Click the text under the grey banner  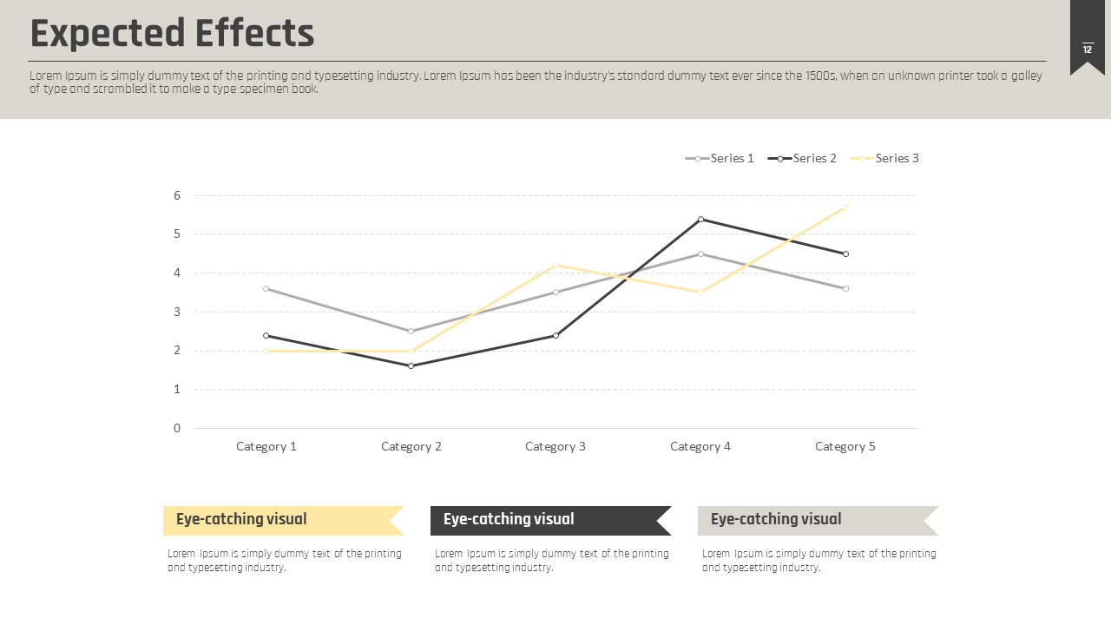click(819, 560)
